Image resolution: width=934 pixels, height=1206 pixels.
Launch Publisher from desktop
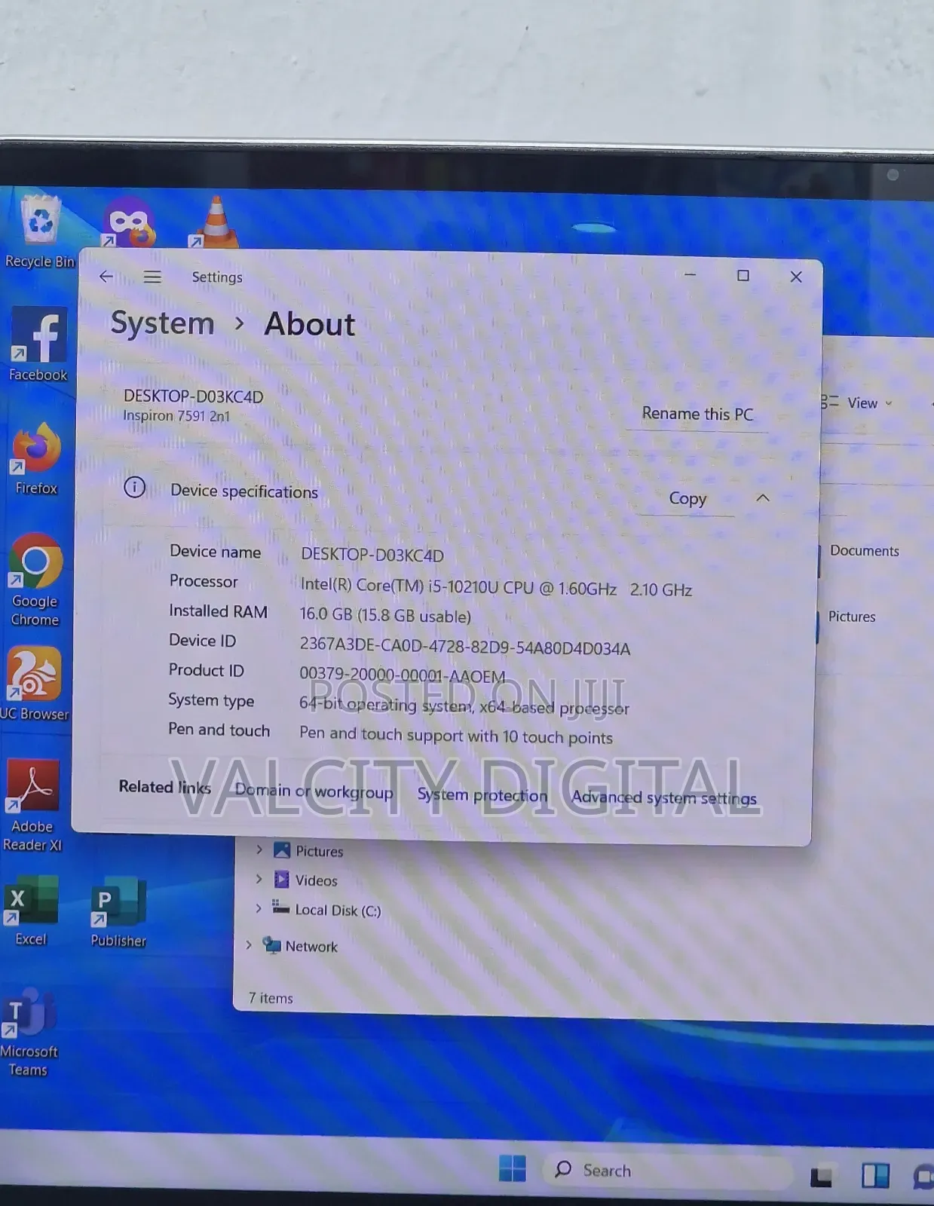118,911
